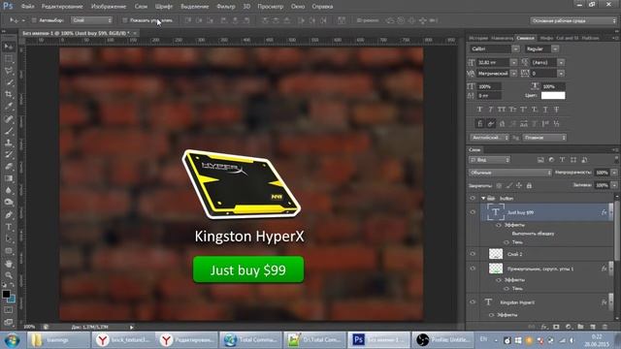
Task: Open the Слои menu
Action: 141,7
